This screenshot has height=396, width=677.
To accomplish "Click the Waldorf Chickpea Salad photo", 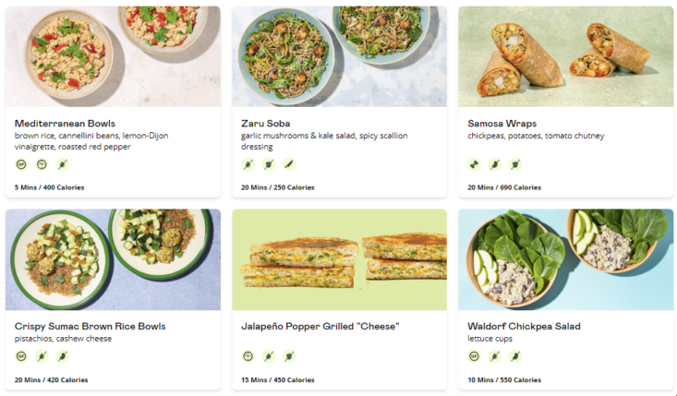I will [565, 259].
